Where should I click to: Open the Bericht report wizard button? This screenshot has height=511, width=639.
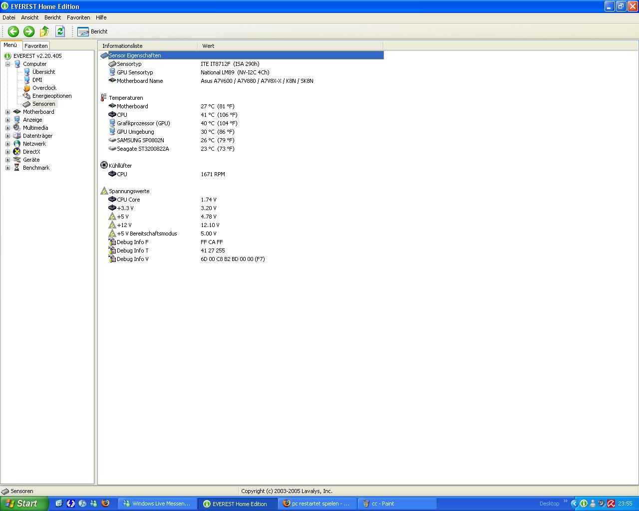92,31
